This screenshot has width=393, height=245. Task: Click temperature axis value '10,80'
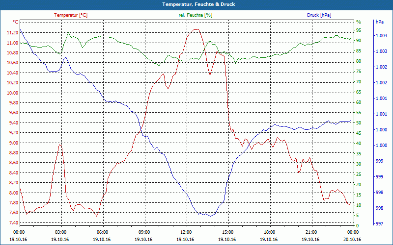(13, 53)
